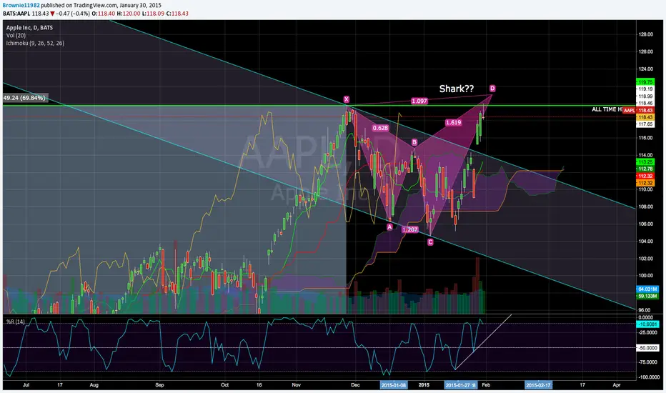Click the white -50.0000 level label

[x=647, y=348]
